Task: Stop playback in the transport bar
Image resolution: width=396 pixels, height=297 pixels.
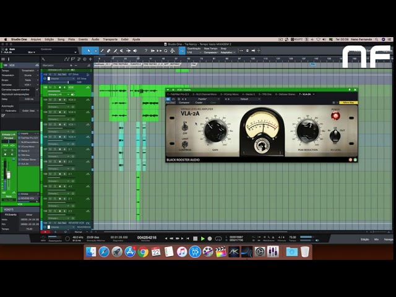Action: click(x=196, y=238)
